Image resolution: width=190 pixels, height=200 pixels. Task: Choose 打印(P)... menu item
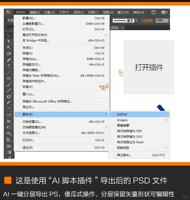point(61,140)
